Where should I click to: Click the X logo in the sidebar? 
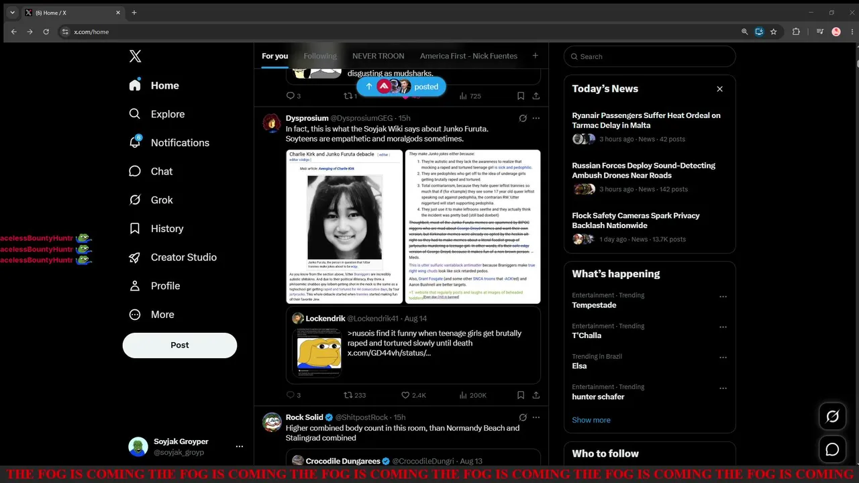coord(135,56)
